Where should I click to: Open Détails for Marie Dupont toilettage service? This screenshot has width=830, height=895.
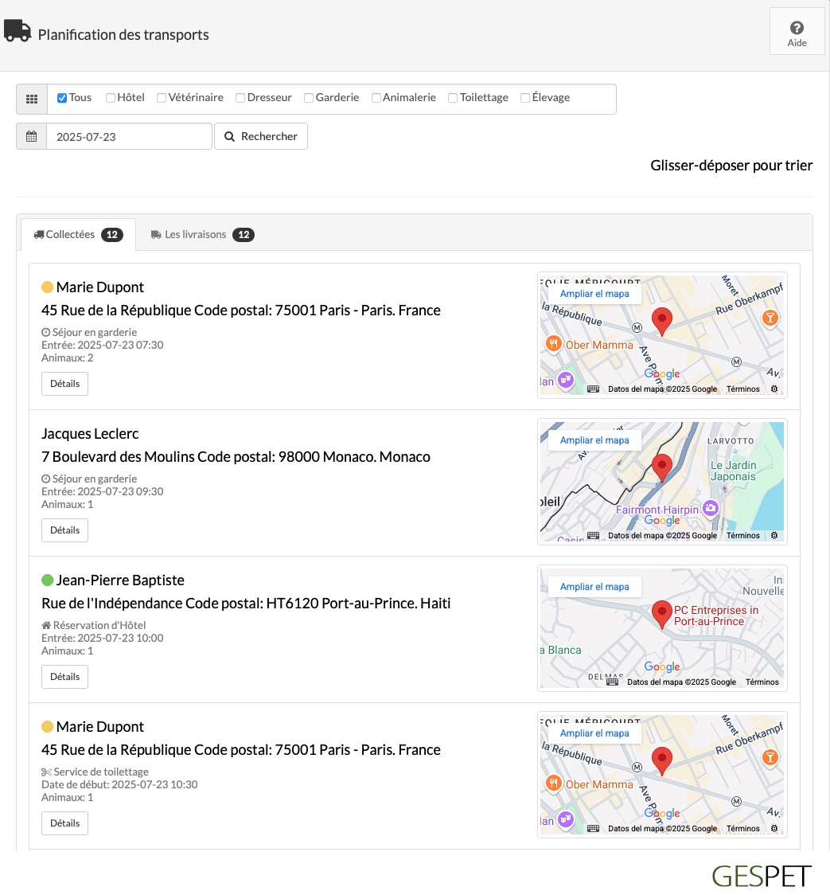click(x=65, y=823)
